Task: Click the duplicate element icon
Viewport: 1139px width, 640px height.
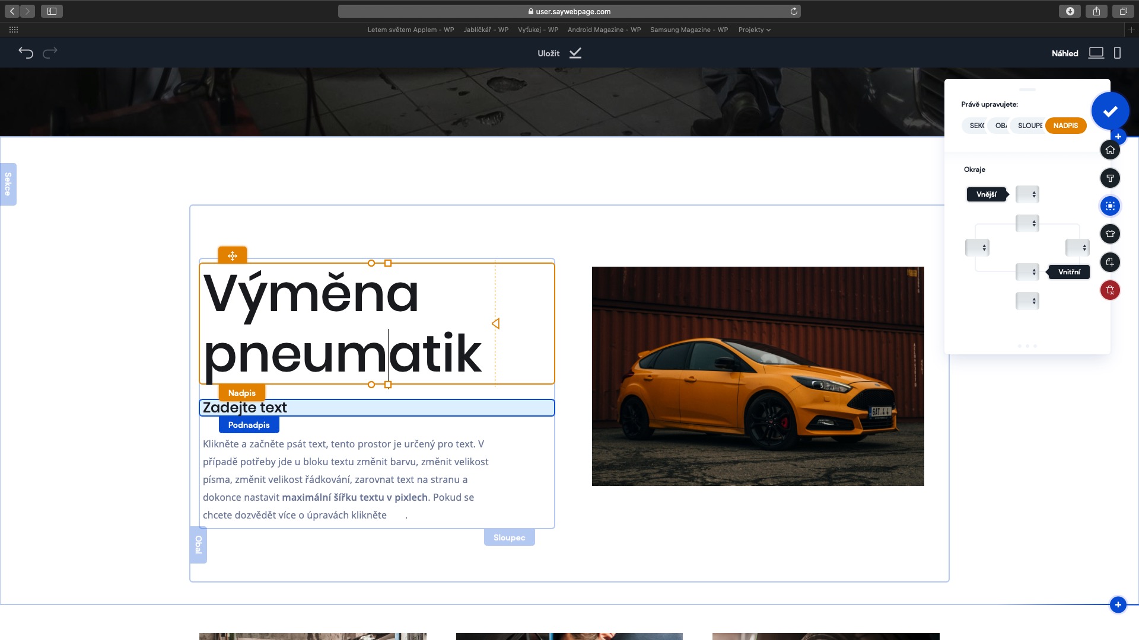Action: (x=1110, y=263)
